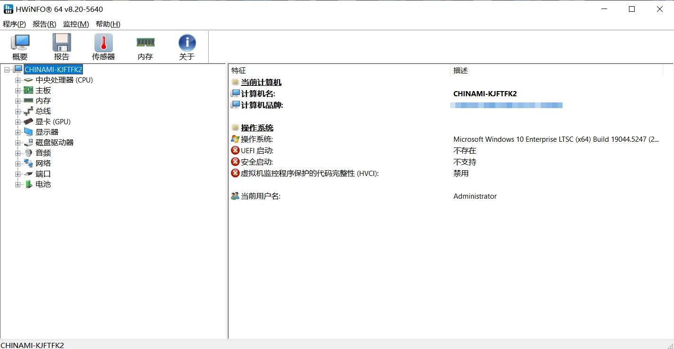Click the bold CHINAMI-KJFTFK2 computer name value
The image size is (674, 349).
click(x=485, y=94)
